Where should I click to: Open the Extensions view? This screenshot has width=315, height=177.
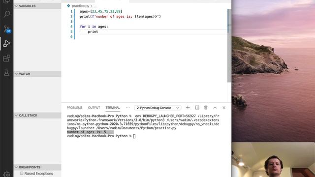click(x=6, y=58)
